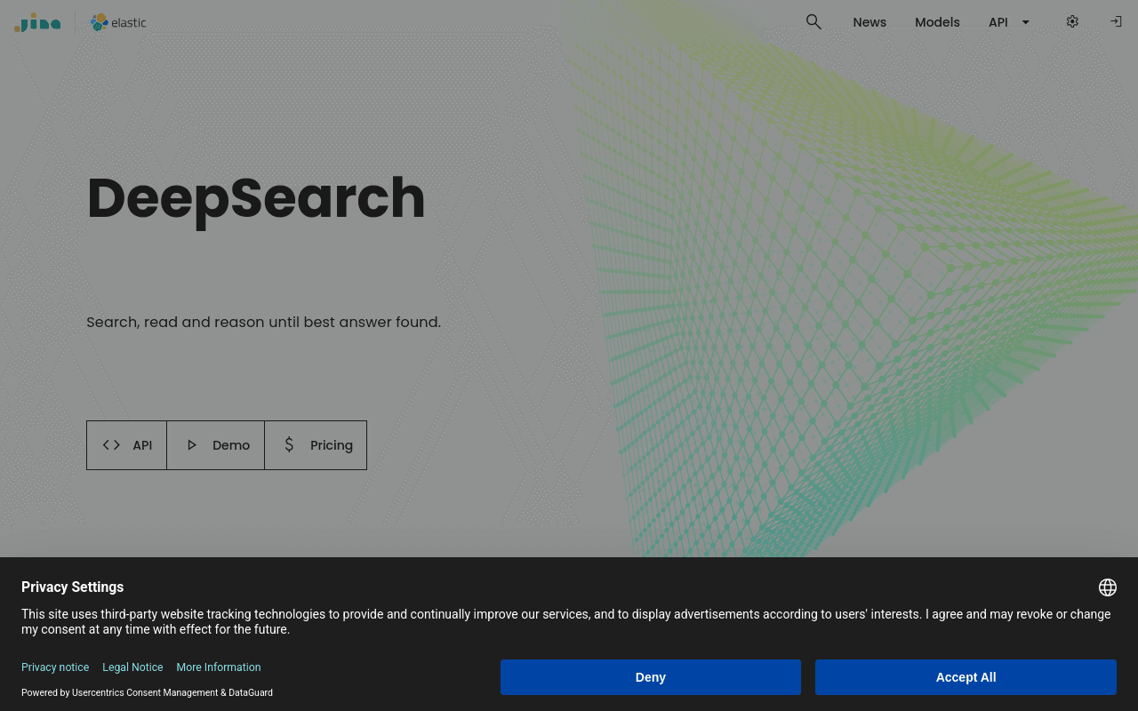This screenshot has width=1138, height=711.
Task: Open settings with the gear icon
Action: (1072, 21)
